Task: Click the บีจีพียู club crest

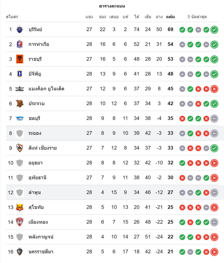Action: 20,74
